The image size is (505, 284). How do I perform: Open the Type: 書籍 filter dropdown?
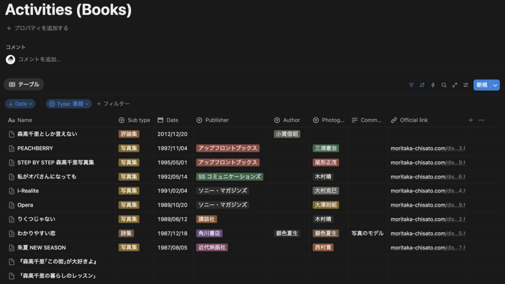click(69, 104)
